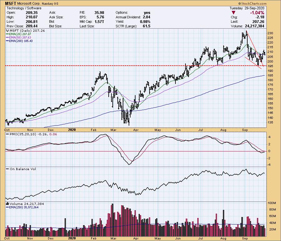Click the SCTR (Large) value 61.5

147,26
